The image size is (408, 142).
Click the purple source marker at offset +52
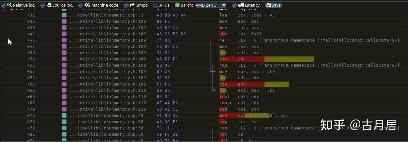coord(64,59)
